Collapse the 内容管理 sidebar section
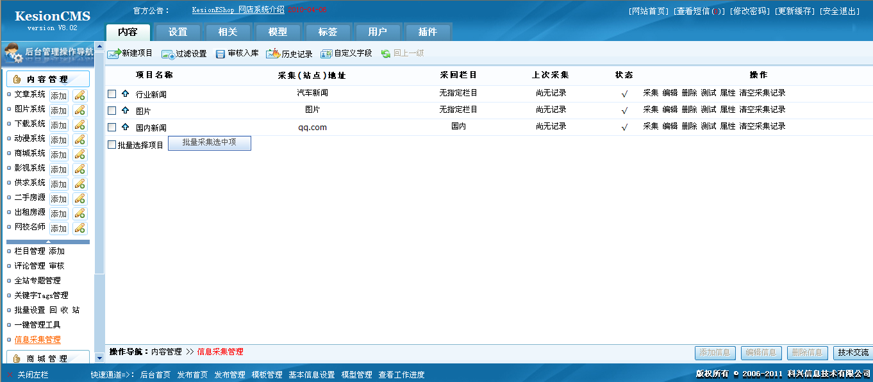This screenshot has width=873, height=382. click(47, 79)
